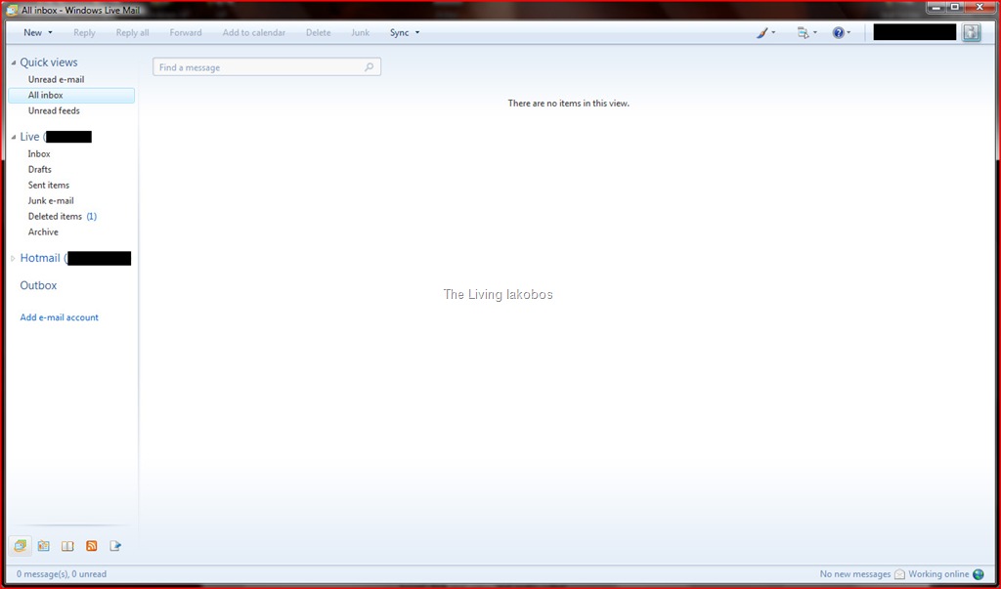Viewport: 1001px width, 589px height.
Task: Click the user profile picture icon
Action: pyautogui.click(x=972, y=32)
